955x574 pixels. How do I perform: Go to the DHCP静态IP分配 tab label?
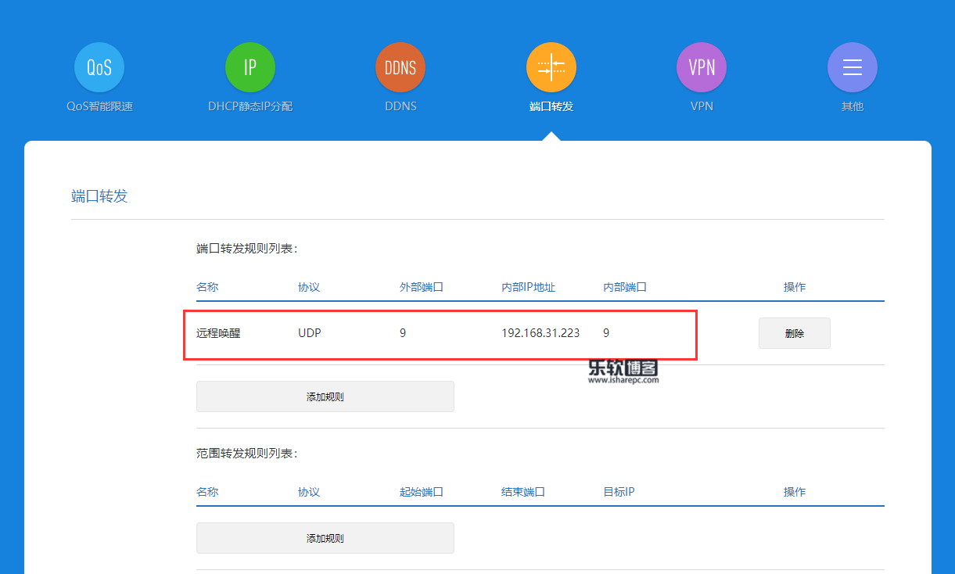point(250,106)
